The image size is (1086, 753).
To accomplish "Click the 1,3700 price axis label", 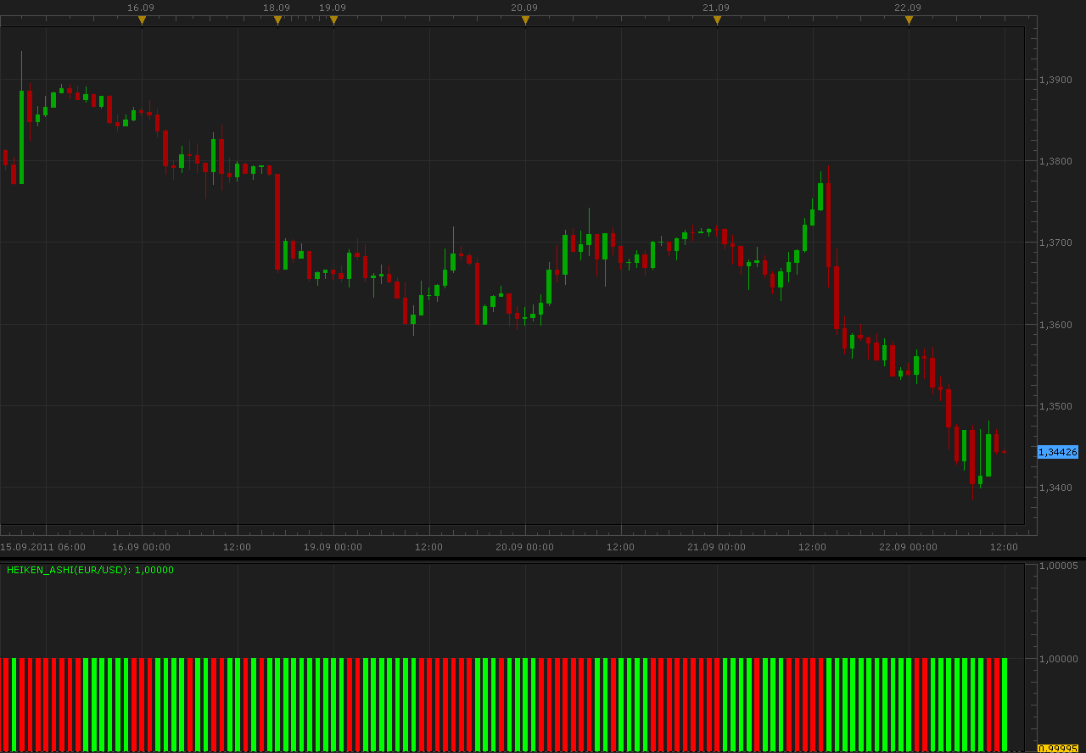I will coord(1055,243).
